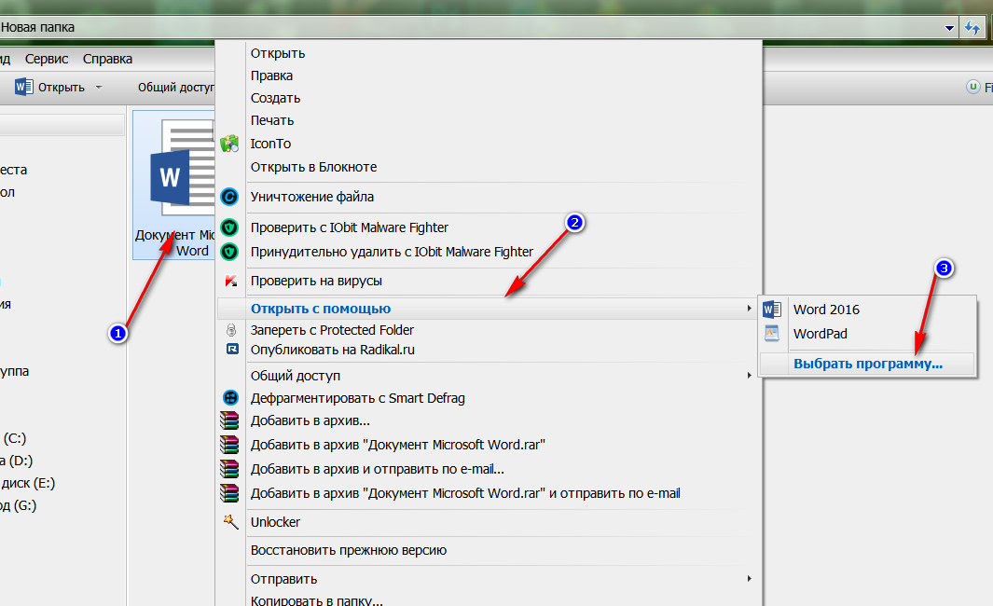Open the dropdown arrow next to Открыть toolbar button

pyautogui.click(x=99, y=88)
